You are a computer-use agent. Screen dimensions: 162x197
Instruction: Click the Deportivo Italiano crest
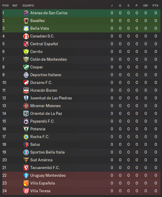(x=26, y=75)
